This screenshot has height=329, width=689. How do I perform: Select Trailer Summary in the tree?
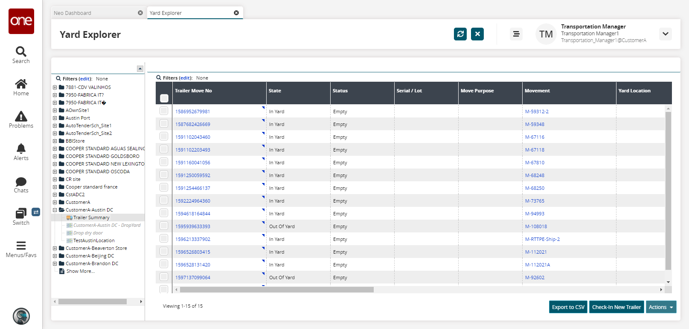(91, 217)
